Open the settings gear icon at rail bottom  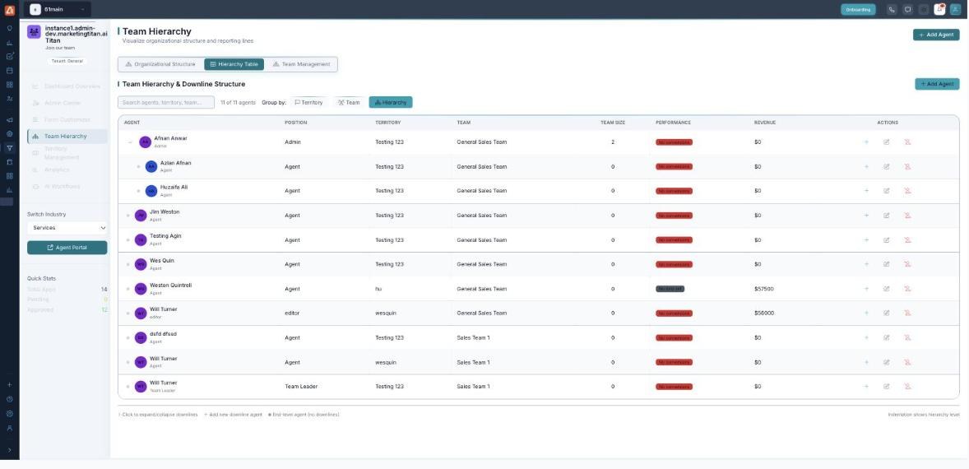pyautogui.click(x=9, y=414)
